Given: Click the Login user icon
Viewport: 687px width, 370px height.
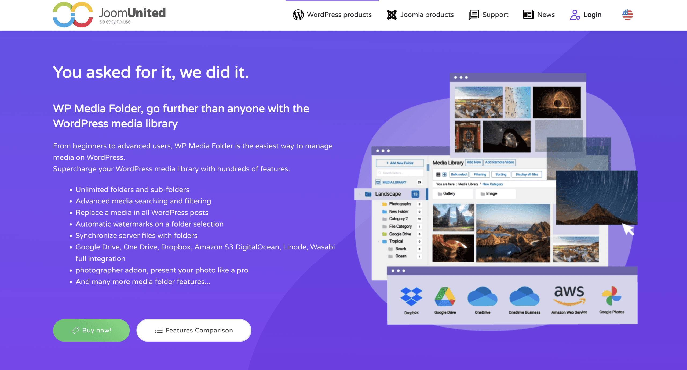Looking at the screenshot, I should (x=575, y=15).
